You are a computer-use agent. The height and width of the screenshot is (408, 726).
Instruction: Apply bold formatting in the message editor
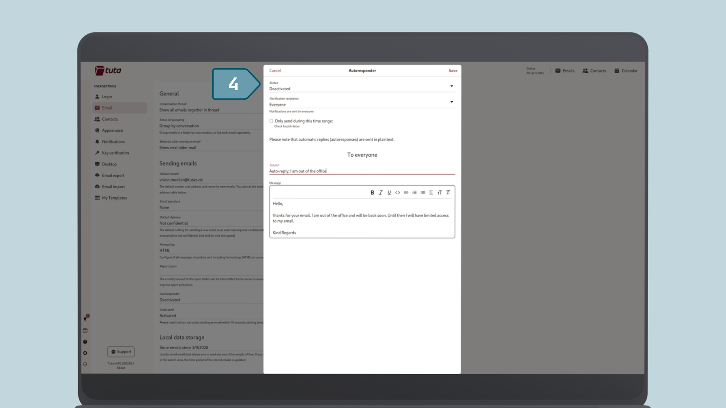[372, 193]
